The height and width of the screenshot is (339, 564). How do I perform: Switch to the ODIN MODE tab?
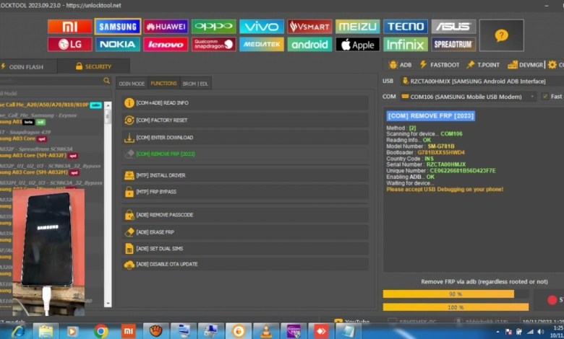(132, 84)
